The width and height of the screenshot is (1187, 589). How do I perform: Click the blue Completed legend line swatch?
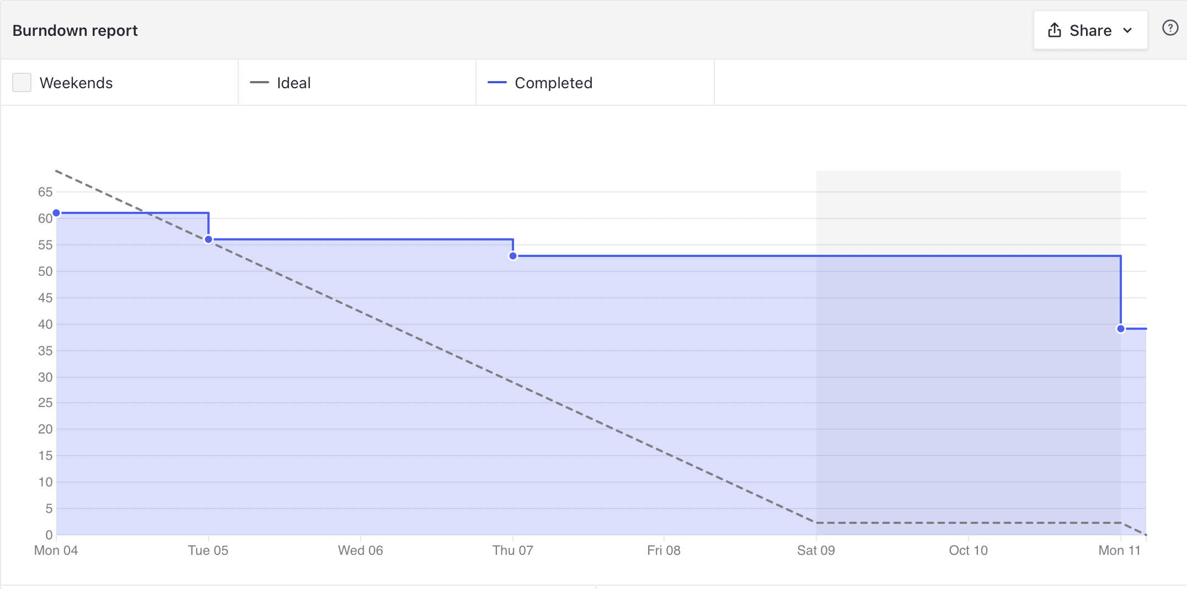click(497, 83)
